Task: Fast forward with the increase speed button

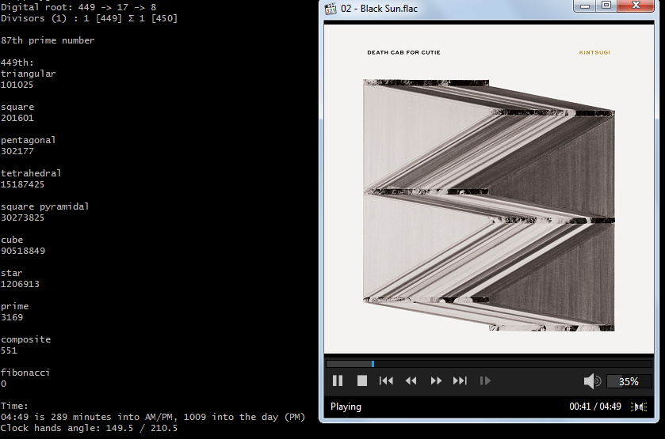Action: (436, 381)
